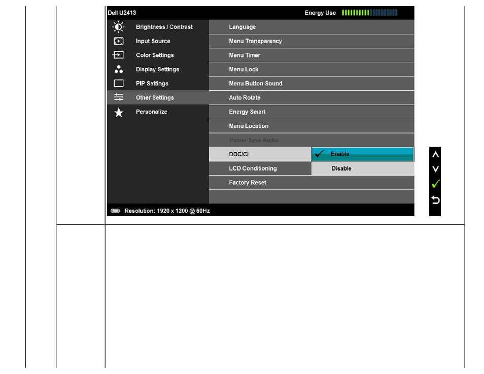Select Menu Lock option
Image resolution: width=484 pixels, height=374 pixels.
click(312, 70)
